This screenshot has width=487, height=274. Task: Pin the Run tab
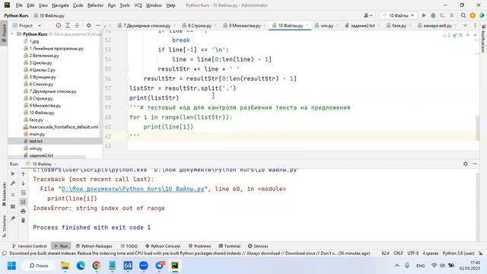[13, 218]
